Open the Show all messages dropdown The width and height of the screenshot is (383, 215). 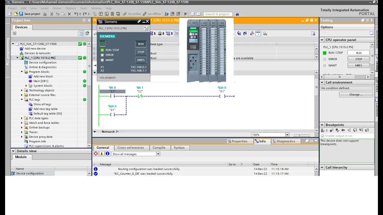coord(158,154)
